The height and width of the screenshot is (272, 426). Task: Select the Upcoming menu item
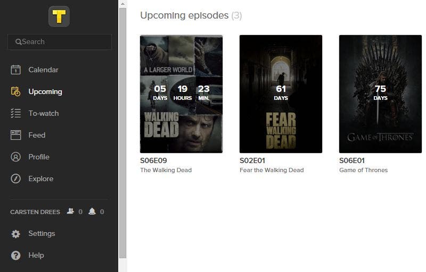[x=45, y=91]
